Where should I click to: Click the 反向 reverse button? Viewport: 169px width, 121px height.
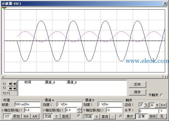pos(137,85)
